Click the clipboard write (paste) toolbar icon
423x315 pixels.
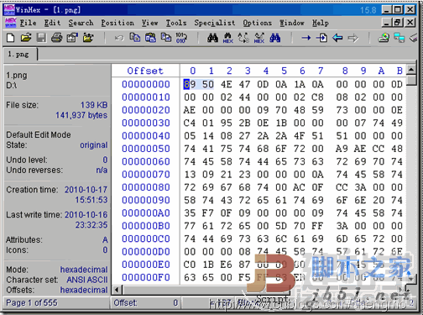point(150,37)
